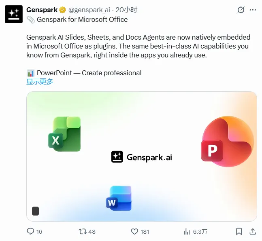Click the Genspark display name
Viewport: 262px width, 241px height.
[42, 10]
